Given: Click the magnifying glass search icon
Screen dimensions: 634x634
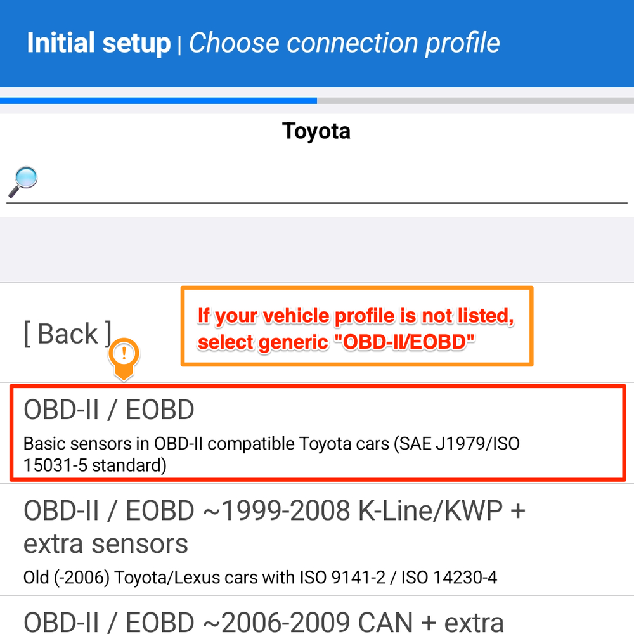Looking at the screenshot, I should (23, 182).
